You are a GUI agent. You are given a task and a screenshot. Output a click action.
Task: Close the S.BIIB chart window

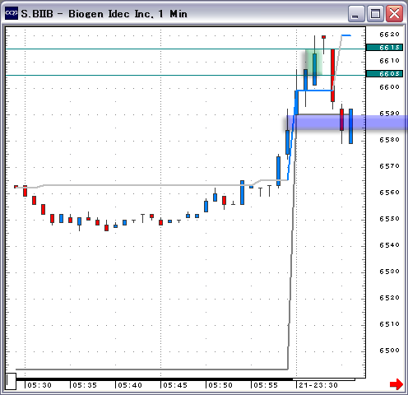pyautogui.click(x=394, y=13)
